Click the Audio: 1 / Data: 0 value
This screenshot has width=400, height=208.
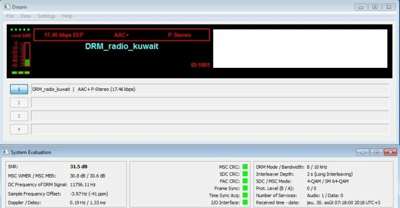point(324,196)
